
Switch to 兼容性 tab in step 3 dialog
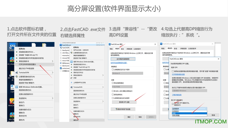pyautogui.click(x=117, y=49)
